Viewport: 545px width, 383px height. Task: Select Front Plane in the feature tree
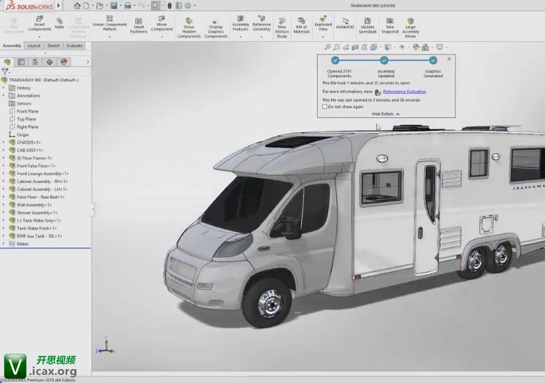(x=27, y=111)
